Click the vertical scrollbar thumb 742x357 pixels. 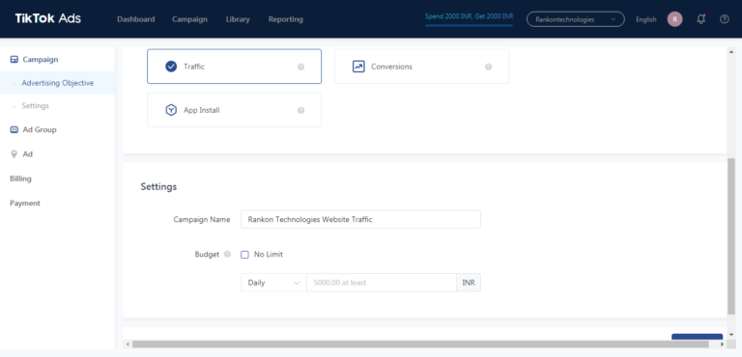pyautogui.click(x=731, y=237)
